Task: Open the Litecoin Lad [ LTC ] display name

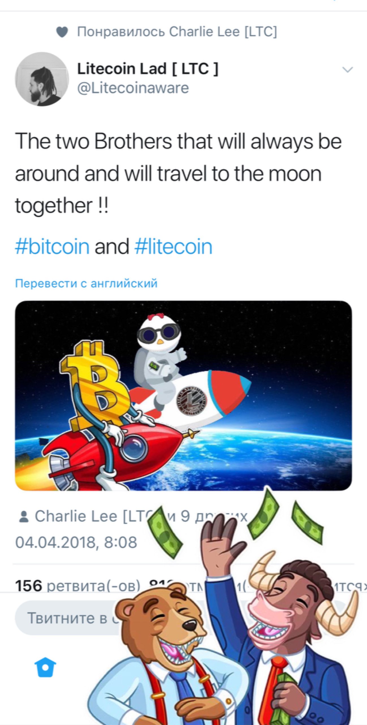Action: click(148, 69)
